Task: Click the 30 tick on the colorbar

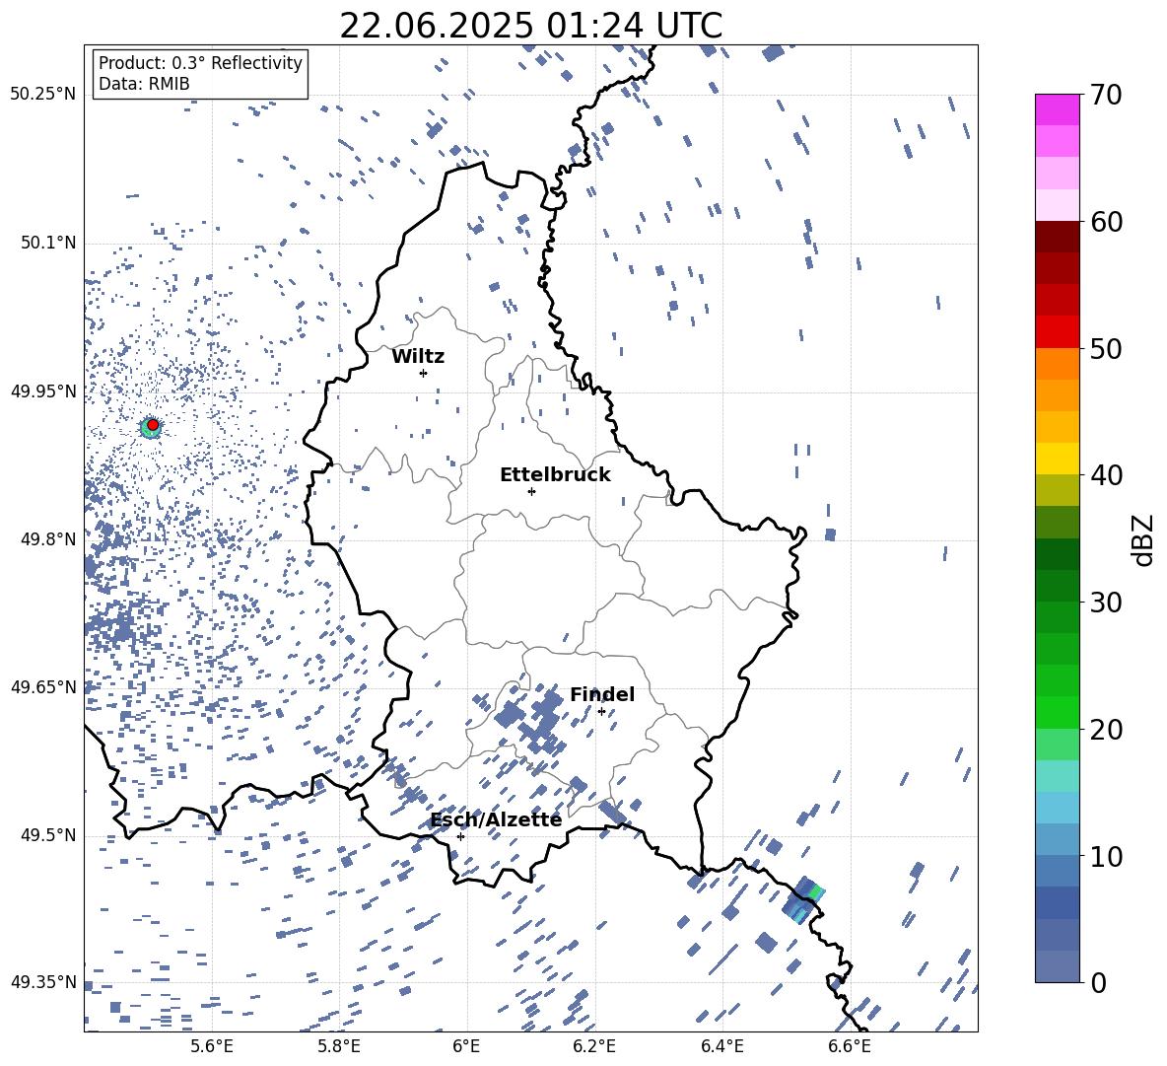Action: (1105, 603)
